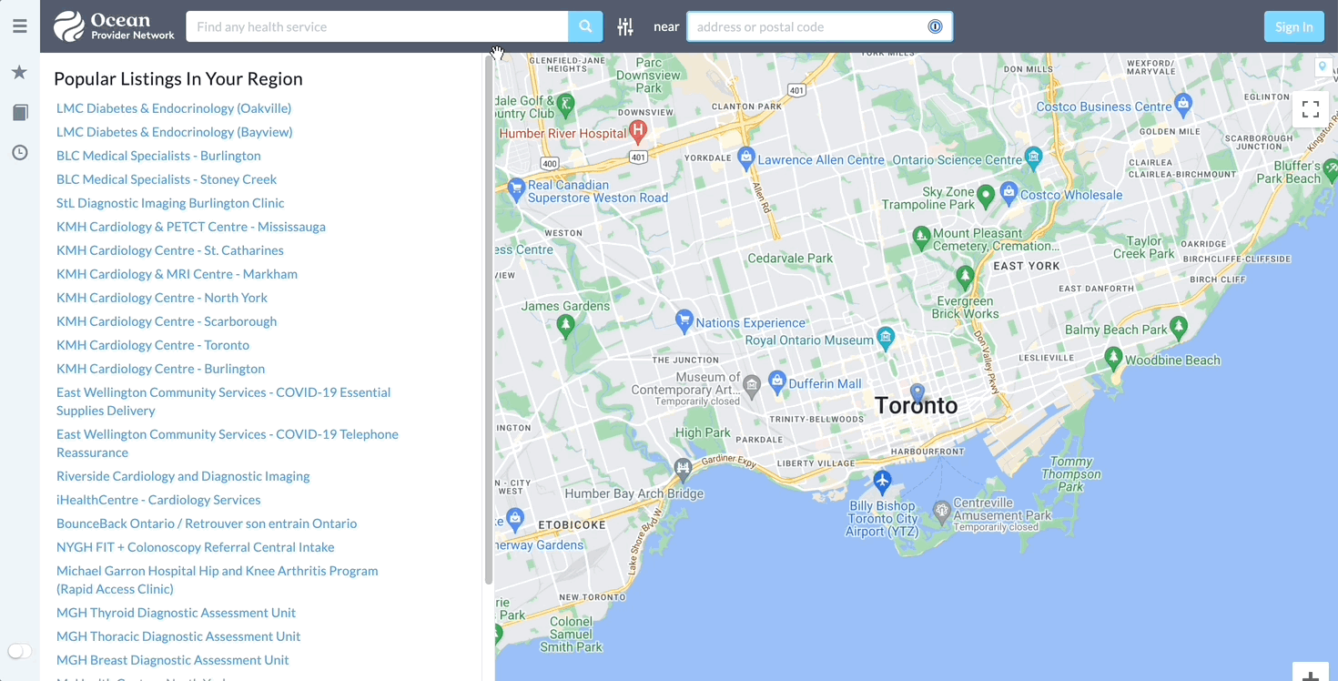
Task: Click Ontario Science Centre marker
Action: coord(1033,158)
